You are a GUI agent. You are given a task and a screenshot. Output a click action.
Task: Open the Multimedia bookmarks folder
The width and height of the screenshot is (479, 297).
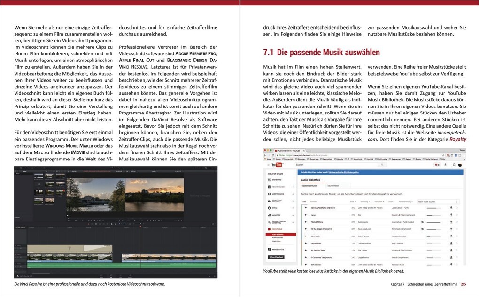pos(381,159)
